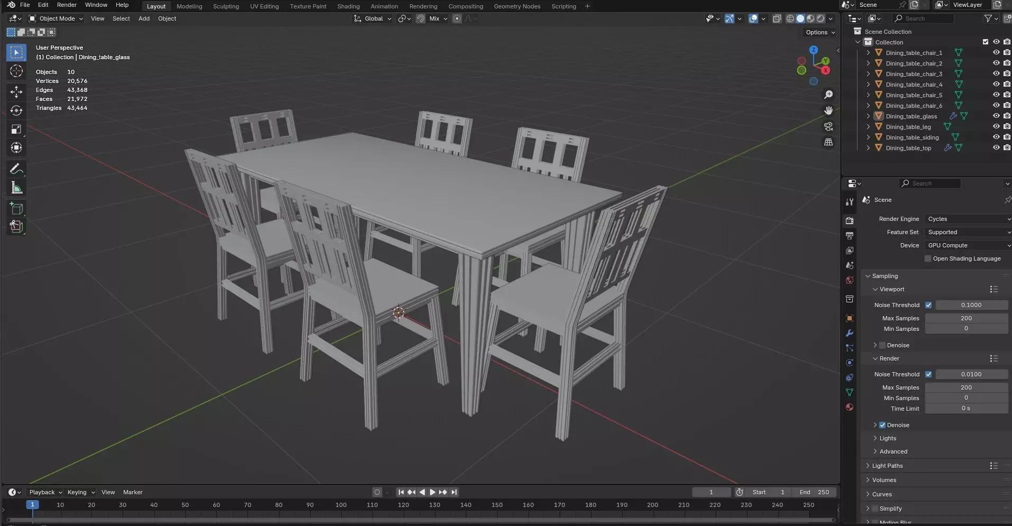Switch to rendered viewport shading

[x=820, y=19]
